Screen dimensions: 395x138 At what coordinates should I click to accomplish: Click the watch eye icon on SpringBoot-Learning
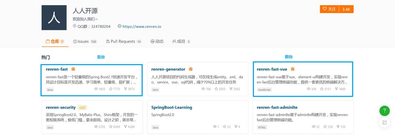pos(215,127)
